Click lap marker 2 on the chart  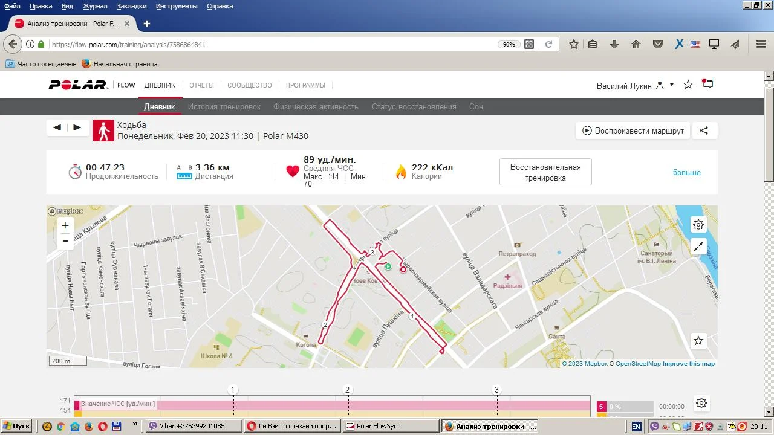tap(348, 390)
